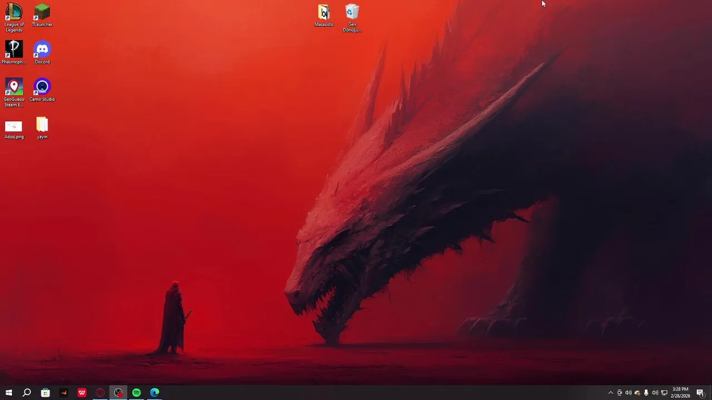The image size is (712, 400).
Task: Select the Discord desktop shortcut
Action: point(42,52)
